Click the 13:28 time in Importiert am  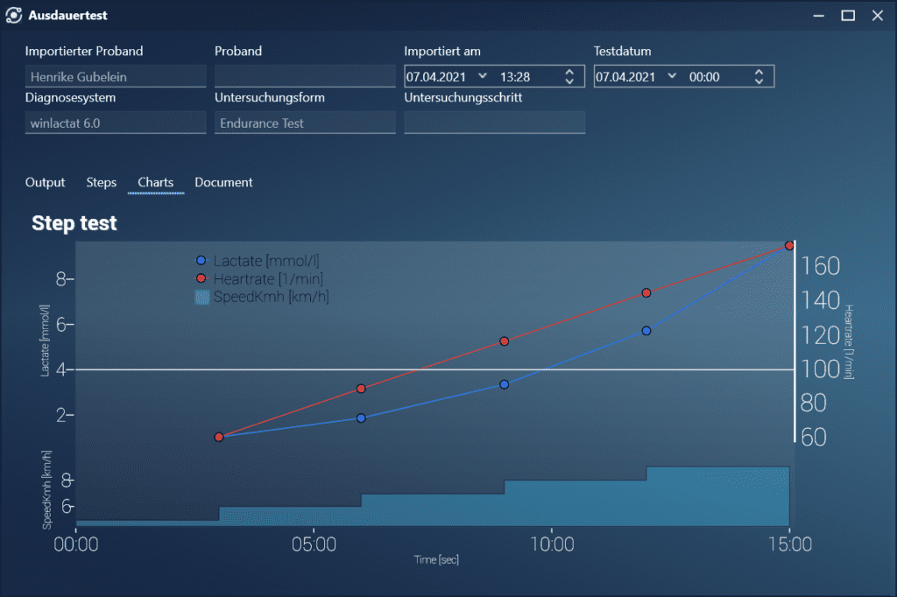515,77
